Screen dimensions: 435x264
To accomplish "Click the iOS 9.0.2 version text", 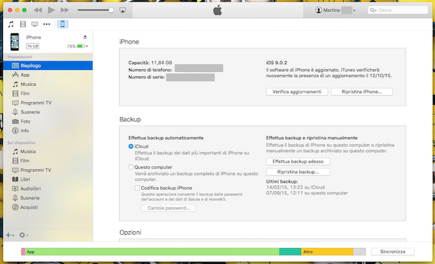I will point(276,63).
